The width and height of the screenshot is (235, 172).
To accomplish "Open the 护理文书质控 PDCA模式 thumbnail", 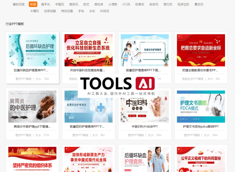I will [x=201, y=107].
